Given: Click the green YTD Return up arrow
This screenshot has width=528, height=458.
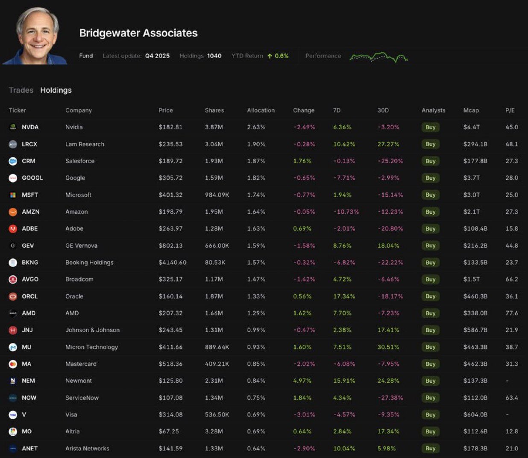Looking at the screenshot, I should coord(270,56).
